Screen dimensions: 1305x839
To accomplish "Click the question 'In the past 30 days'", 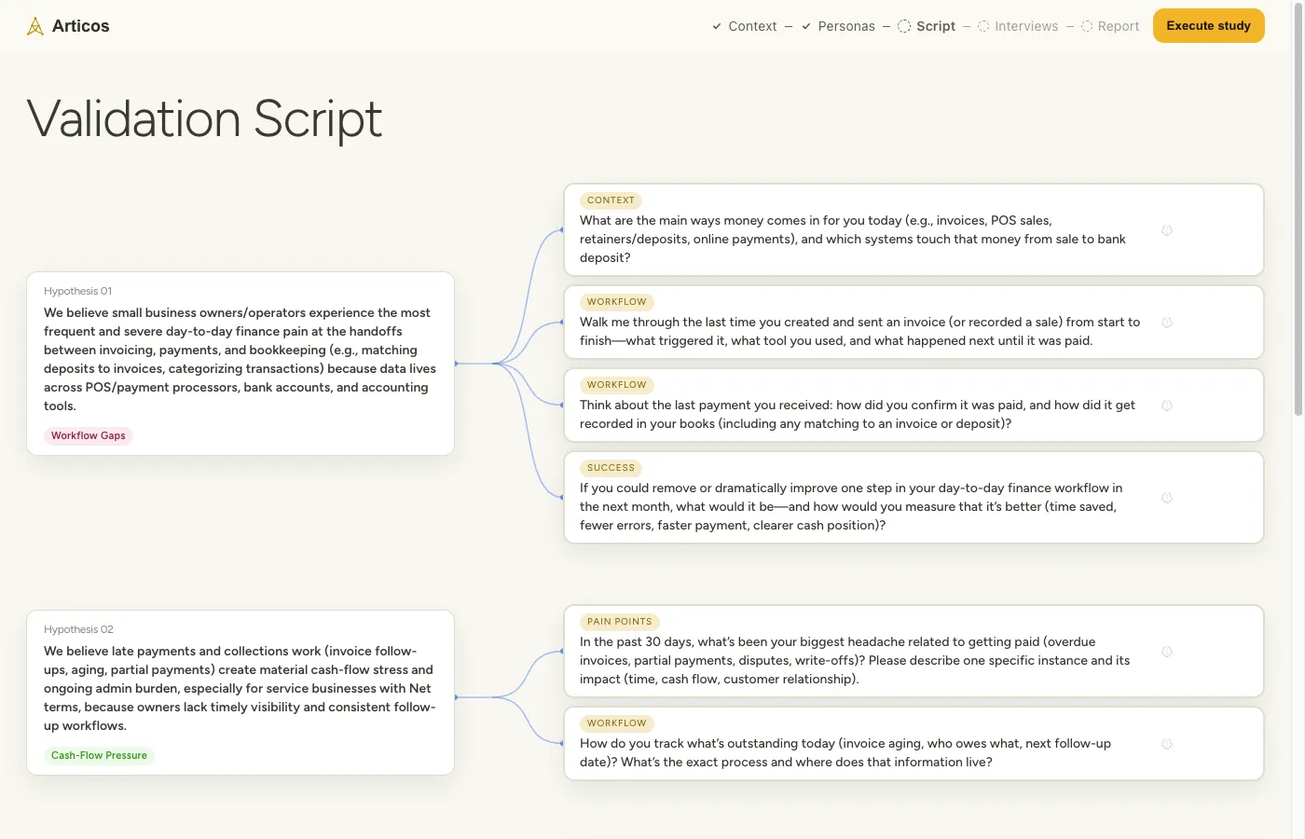I will [855, 660].
